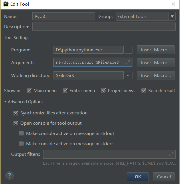The width and height of the screenshot is (180, 184).
Task: Enable Make console active on stderr message
Action: point(21,144)
